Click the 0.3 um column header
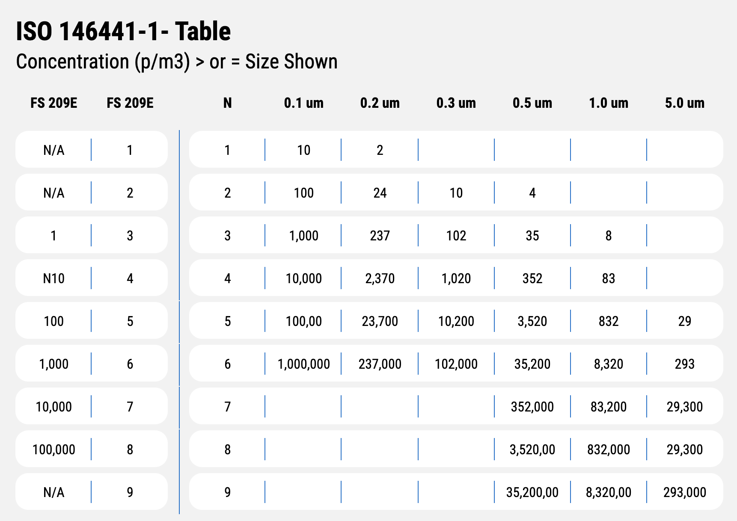Screen dimensions: 737x521 [x=456, y=103]
